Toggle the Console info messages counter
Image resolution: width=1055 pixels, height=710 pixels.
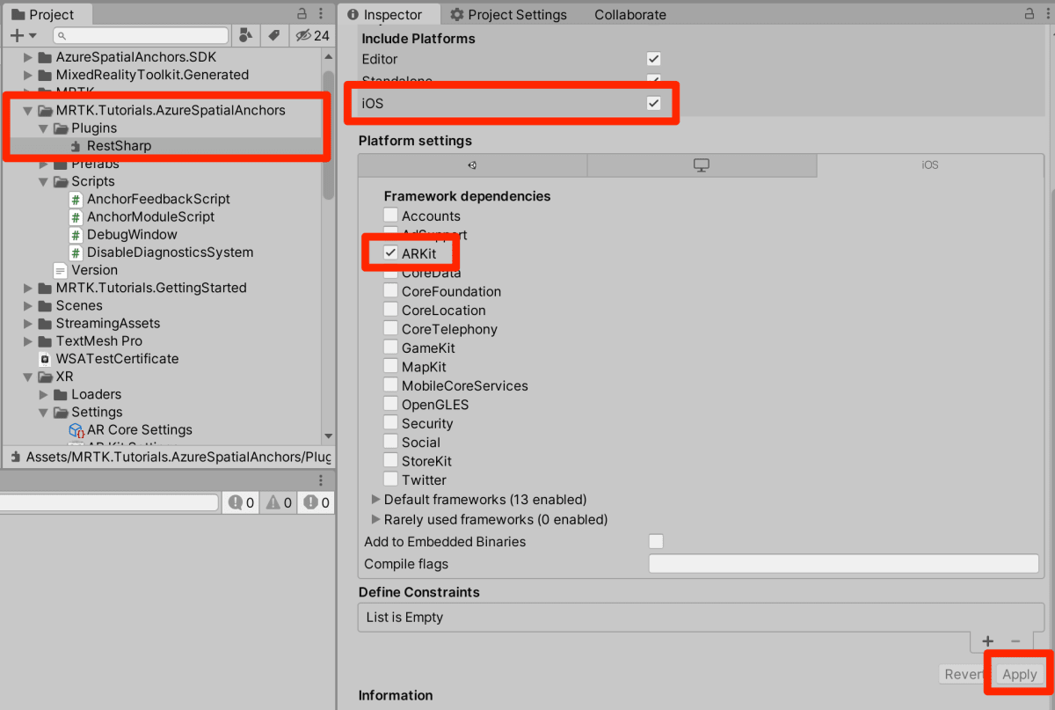click(242, 502)
